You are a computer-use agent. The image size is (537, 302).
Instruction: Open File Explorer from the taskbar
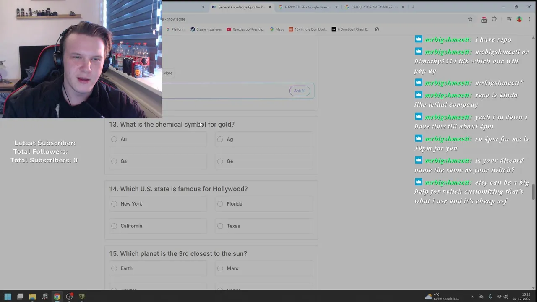(x=32, y=297)
